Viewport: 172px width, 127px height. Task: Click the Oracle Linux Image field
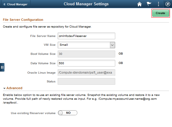tap(86, 72)
